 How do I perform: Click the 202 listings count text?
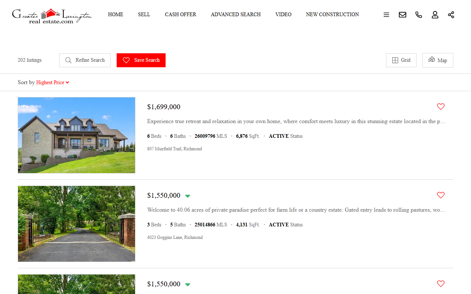(x=29, y=60)
